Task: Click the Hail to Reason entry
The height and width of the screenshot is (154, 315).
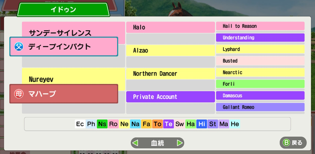Action: (260, 26)
